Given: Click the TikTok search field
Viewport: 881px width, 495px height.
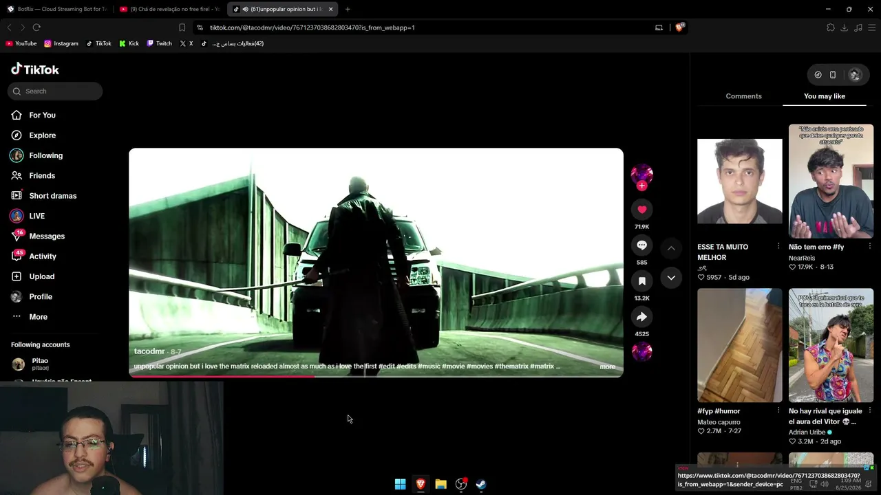Looking at the screenshot, I should pyautogui.click(x=55, y=91).
